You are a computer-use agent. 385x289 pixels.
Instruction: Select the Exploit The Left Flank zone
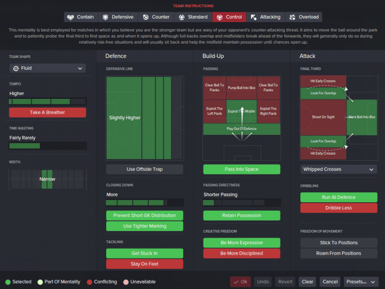tap(215, 111)
